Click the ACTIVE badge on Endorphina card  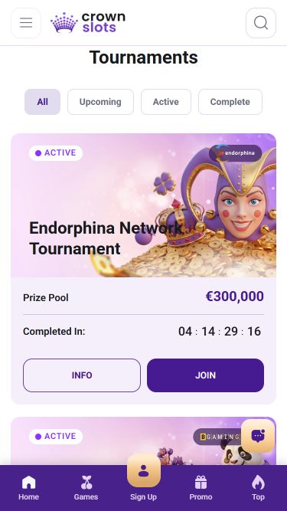[56, 153]
